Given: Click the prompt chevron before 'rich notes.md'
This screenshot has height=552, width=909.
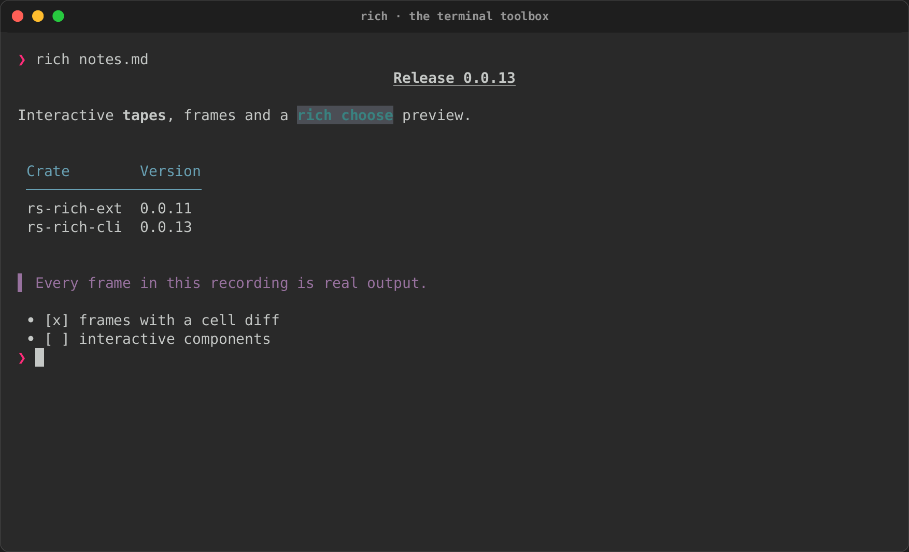Looking at the screenshot, I should pyautogui.click(x=22, y=60).
